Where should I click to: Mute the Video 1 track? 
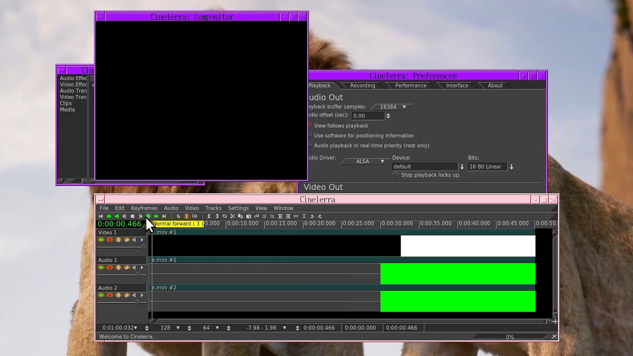pos(134,240)
